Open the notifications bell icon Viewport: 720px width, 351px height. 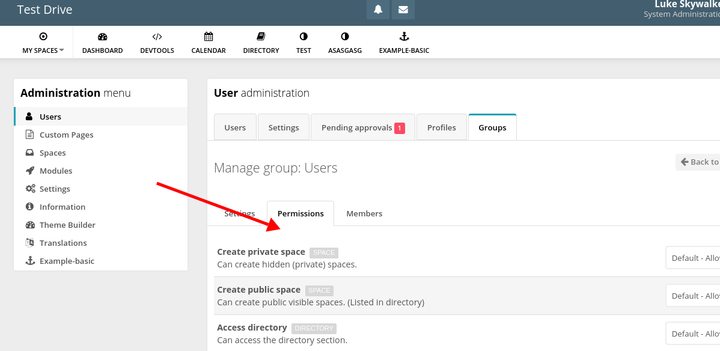click(377, 10)
